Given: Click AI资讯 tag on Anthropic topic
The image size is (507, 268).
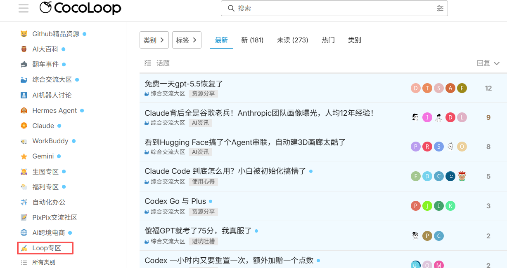Looking at the screenshot, I should pos(200,123).
